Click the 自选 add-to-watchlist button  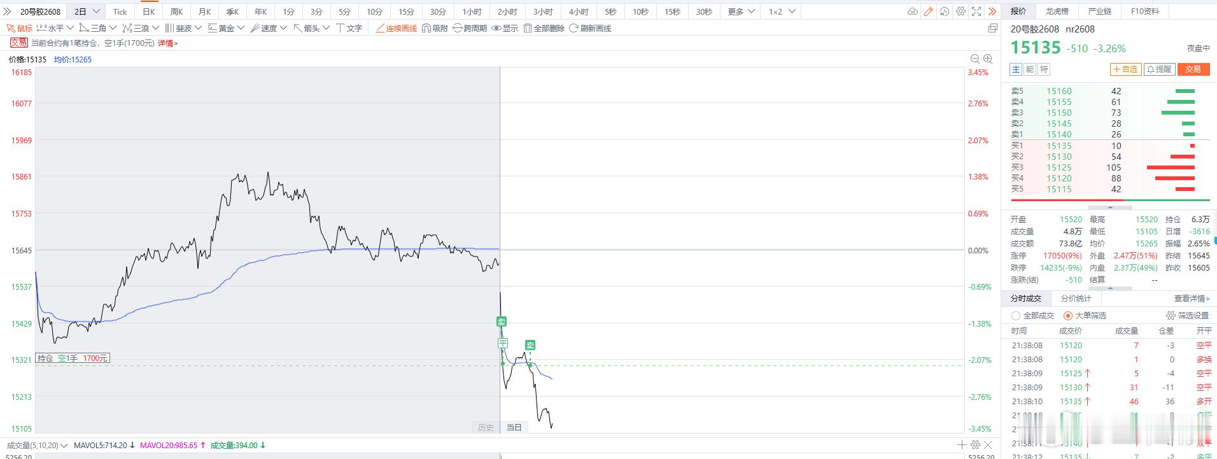(x=1125, y=69)
